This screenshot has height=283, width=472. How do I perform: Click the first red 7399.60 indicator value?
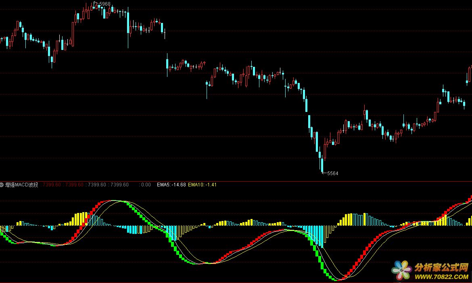(52, 185)
